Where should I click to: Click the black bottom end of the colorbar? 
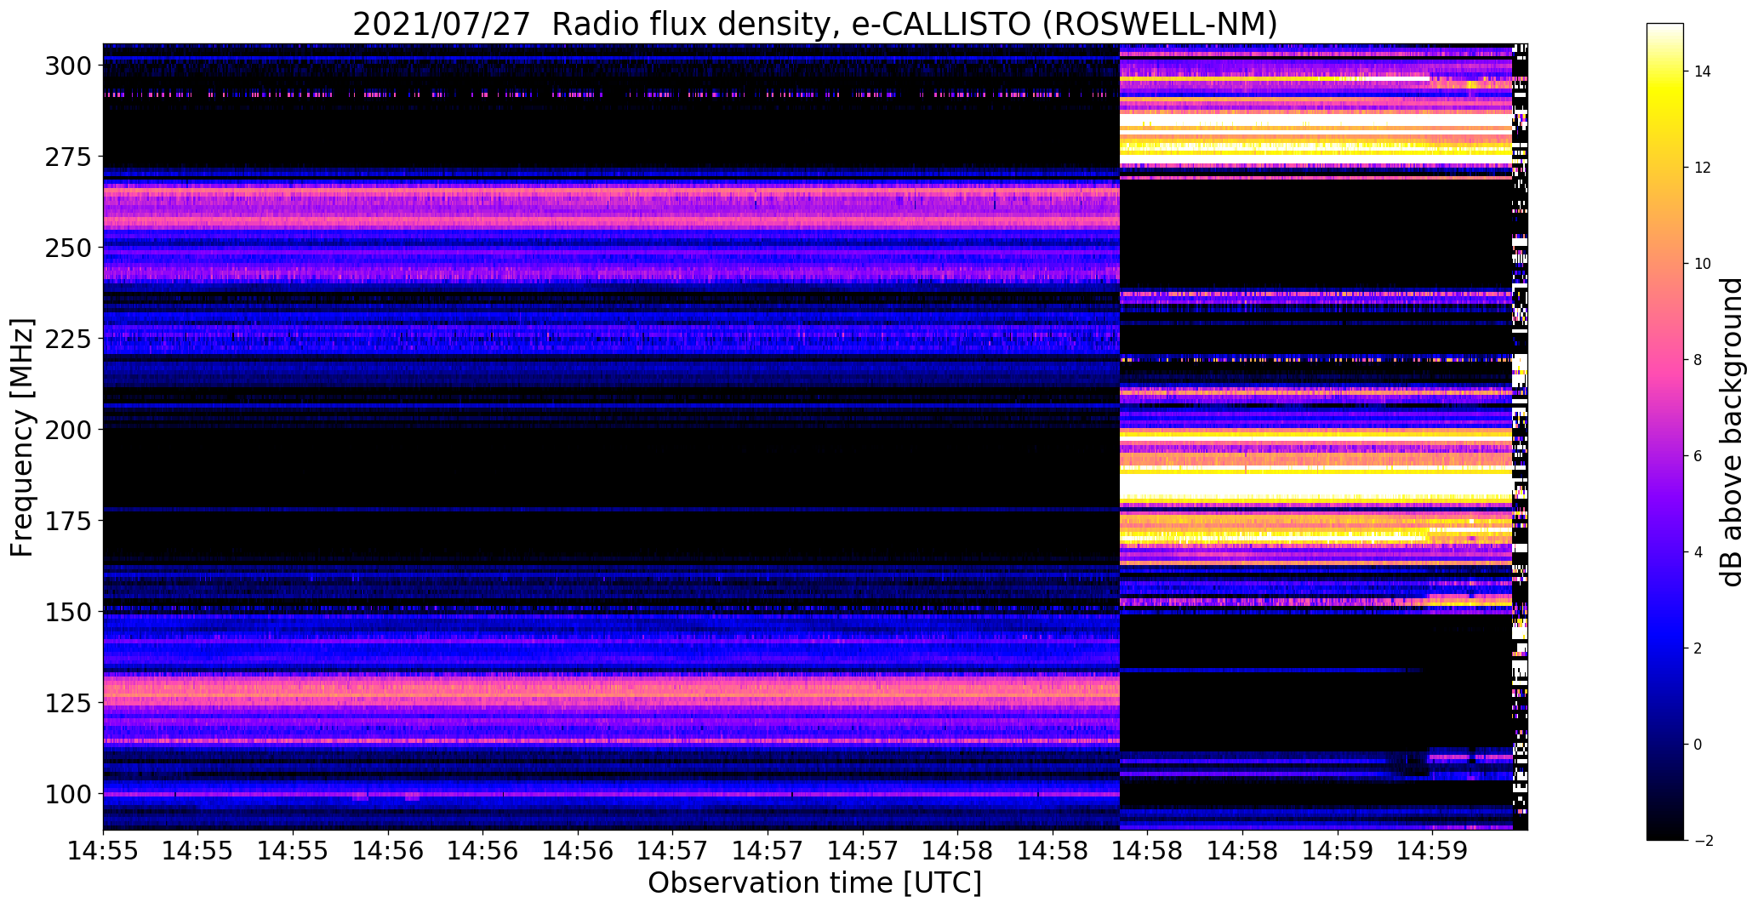click(x=1665, y=834)
